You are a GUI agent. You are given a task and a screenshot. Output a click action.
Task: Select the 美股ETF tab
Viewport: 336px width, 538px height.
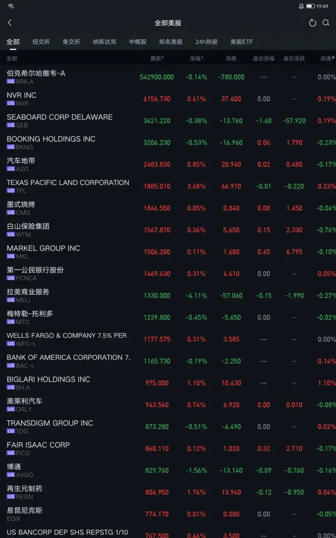pyautogui.click(x=241, y=42)
